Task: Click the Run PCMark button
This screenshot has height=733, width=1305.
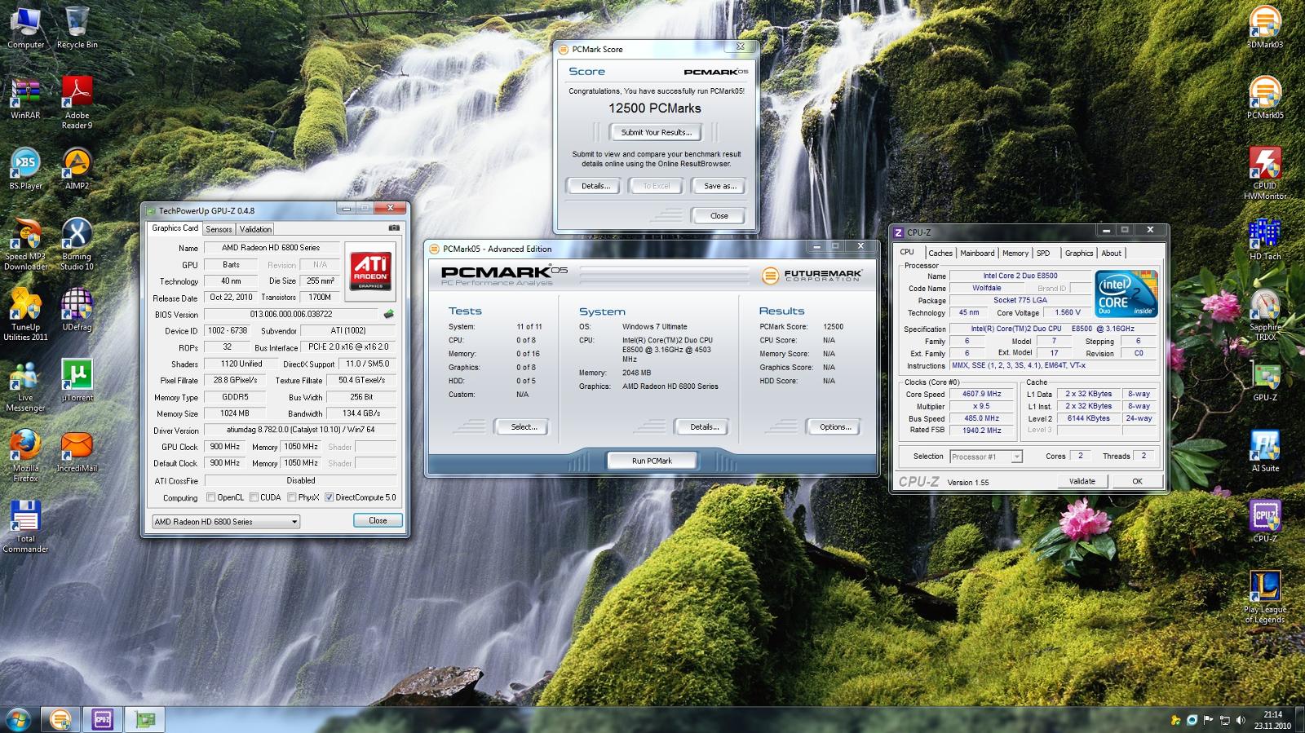Action: (652, 461)
